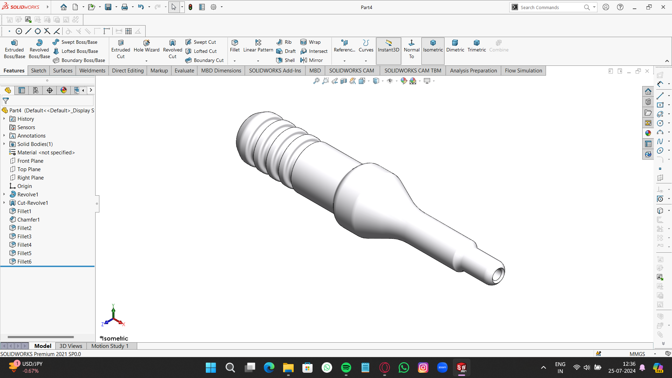Image resolution: width=672 pixels, height=378 pixels.
Task: Switch to the Surfaces tab
Action: [x=63, y=71]
